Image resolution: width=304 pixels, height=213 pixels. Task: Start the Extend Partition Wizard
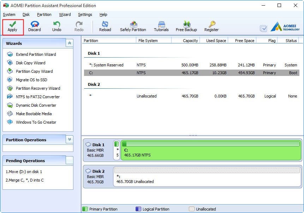click(36, 54)
